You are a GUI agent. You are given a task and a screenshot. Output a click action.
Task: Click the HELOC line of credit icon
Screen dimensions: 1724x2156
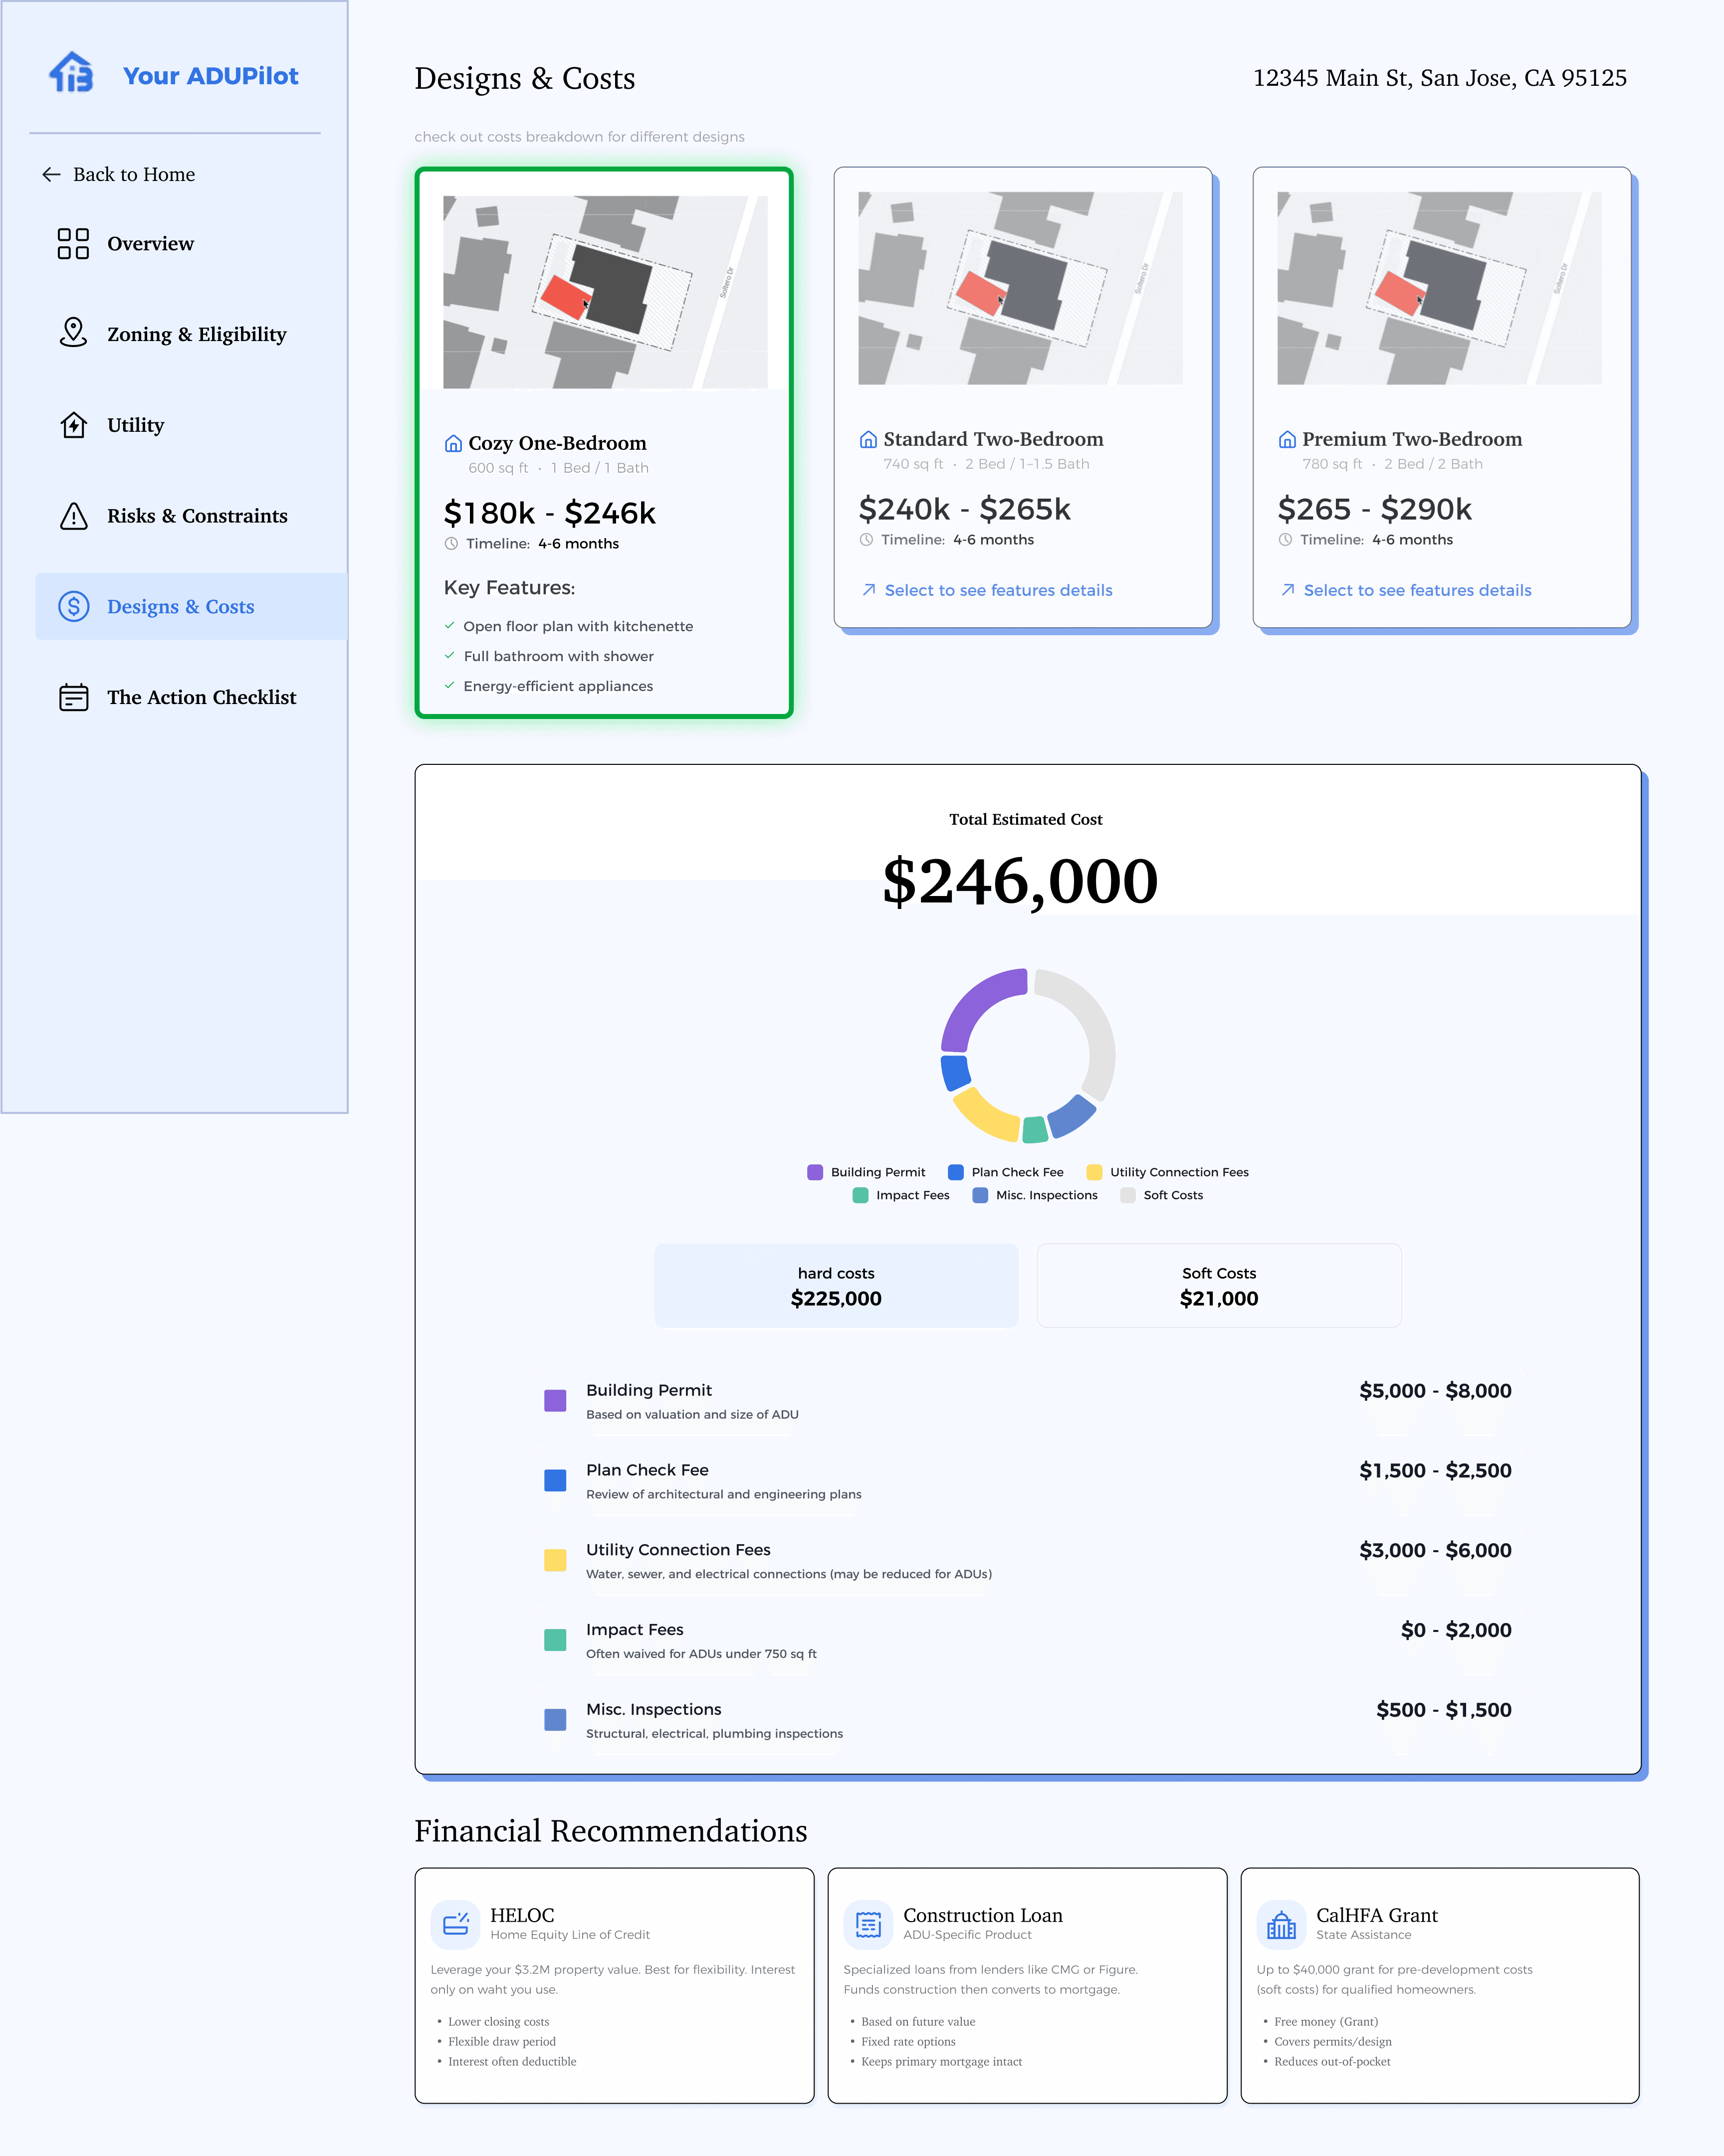455,1922
